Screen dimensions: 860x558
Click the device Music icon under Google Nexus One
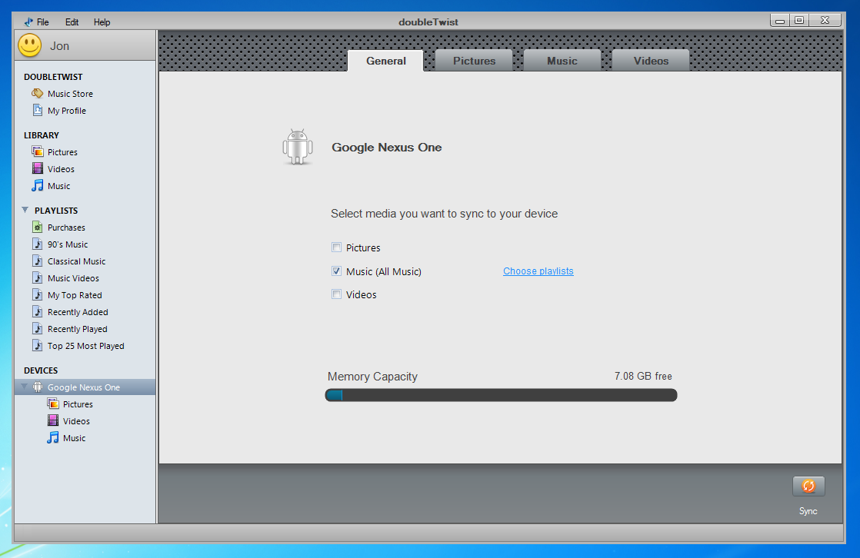[52, 438]
